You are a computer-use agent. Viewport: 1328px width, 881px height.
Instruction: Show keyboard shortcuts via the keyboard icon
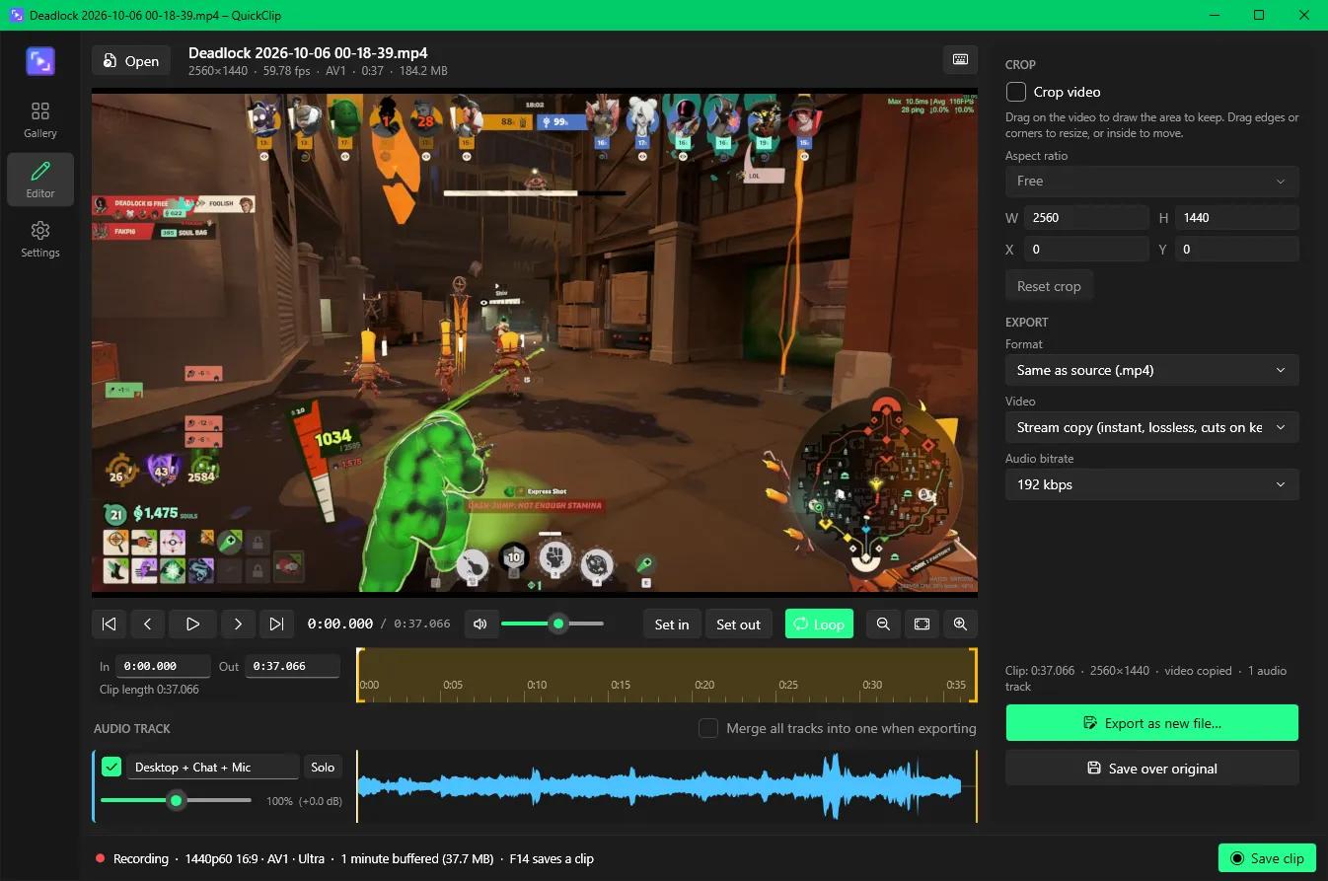pyautogui.click(x=960, y=60)
